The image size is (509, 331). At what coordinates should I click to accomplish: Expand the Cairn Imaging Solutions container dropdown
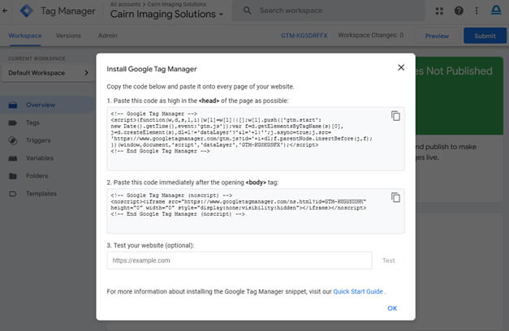(x=221, y=15)
